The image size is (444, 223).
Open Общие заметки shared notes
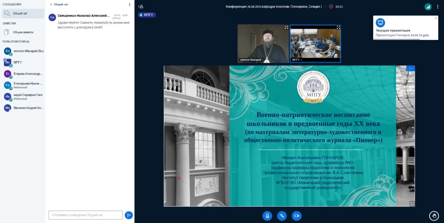point(23,32)
